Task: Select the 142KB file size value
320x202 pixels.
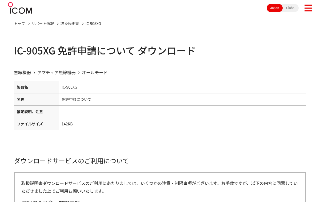Action: (x=67, y=124)
